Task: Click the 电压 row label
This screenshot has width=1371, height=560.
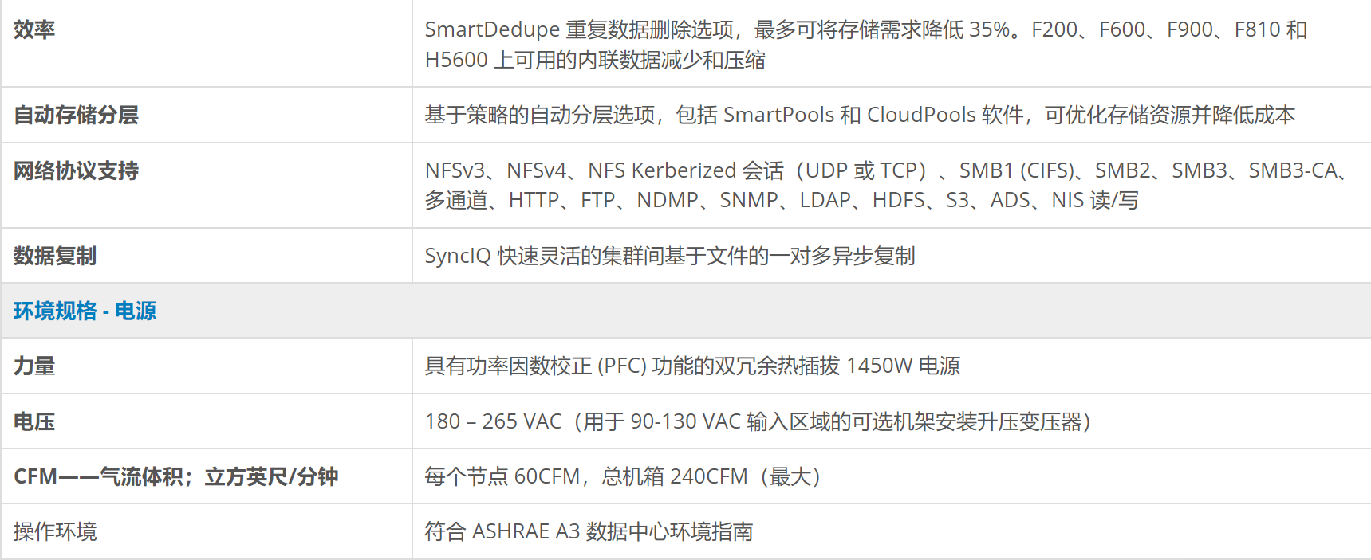Action: pyautogui.click(x=34, y=421)
